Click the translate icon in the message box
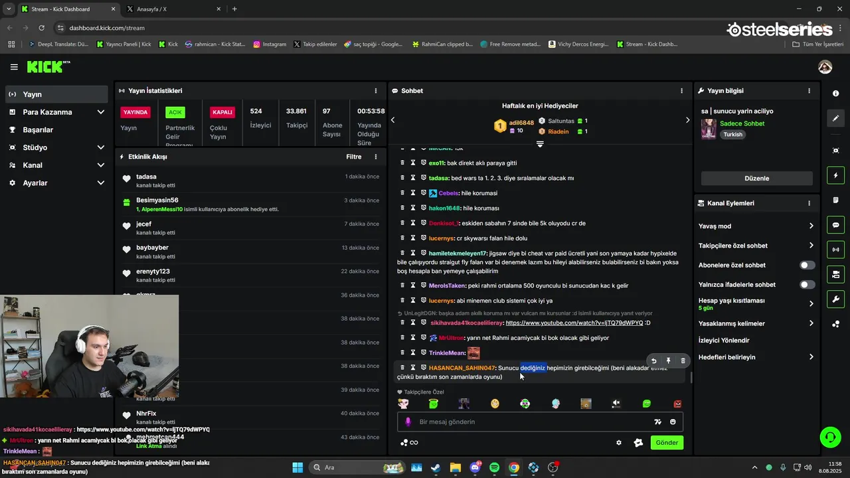Image resolution: width=850 pixels, height=478 pixels. 657,422
